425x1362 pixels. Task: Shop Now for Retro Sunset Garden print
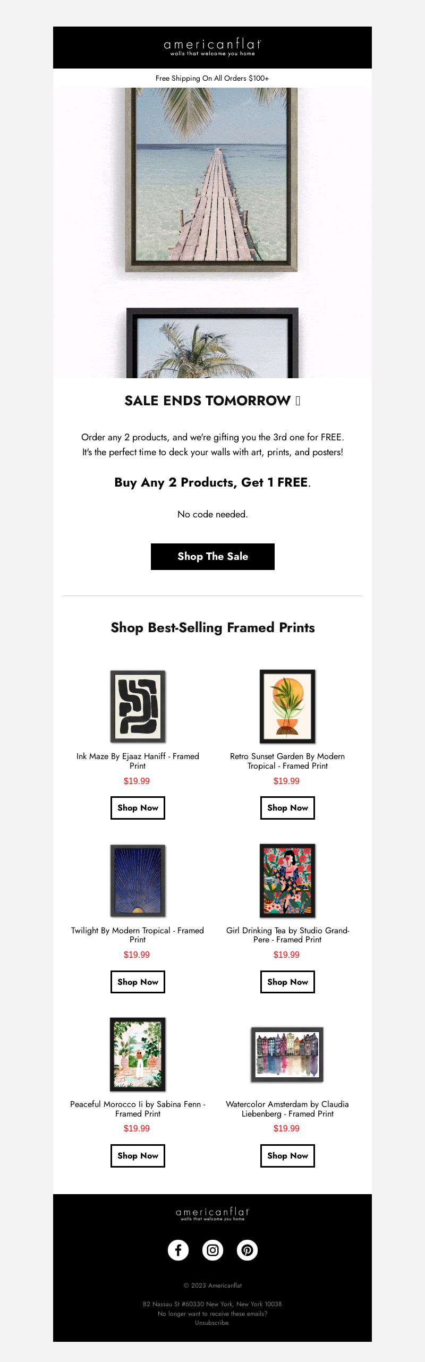pyautogui.click(x=287, y=807)
